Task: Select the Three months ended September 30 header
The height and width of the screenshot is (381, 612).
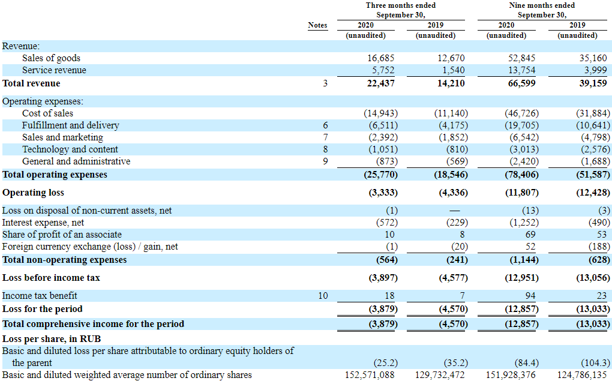Action: 401,10
